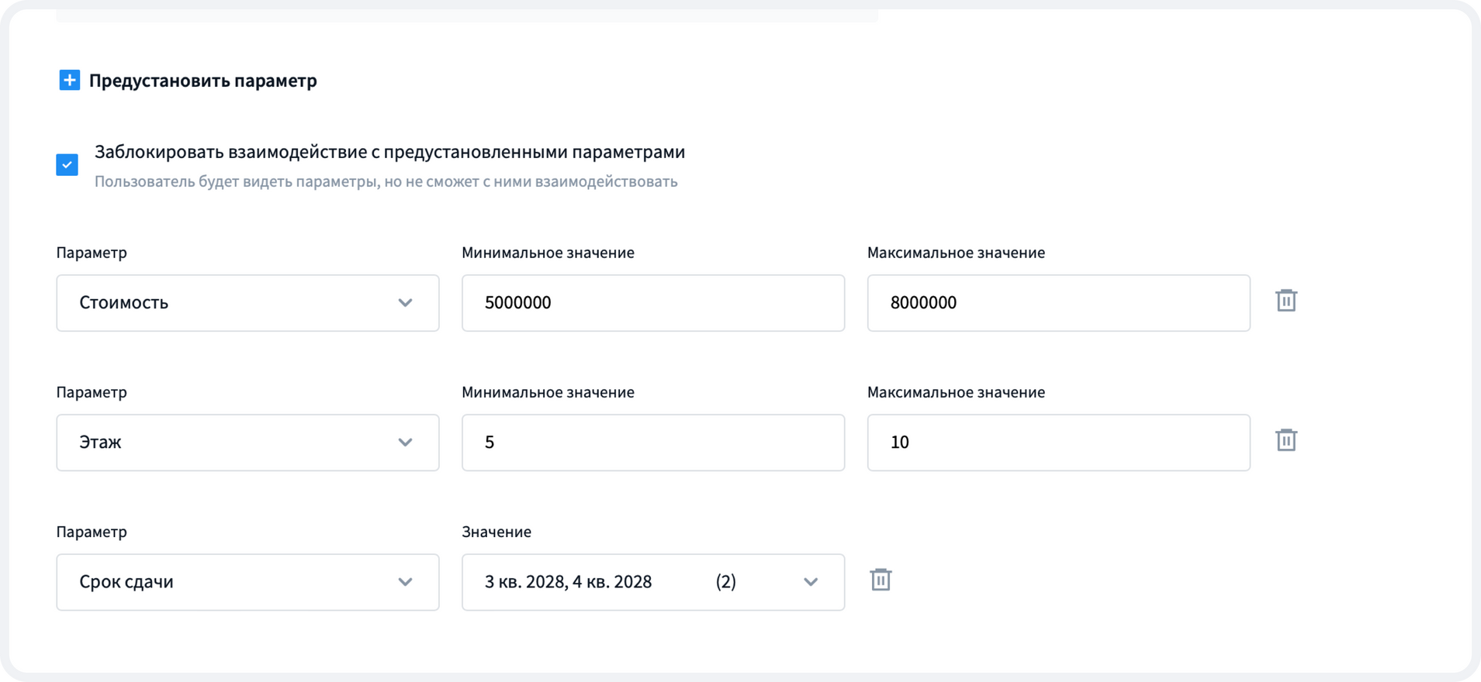Click the chevron in the 'Значение' dropdown
Screen dimensions: 1481x682
tap(811, 582)
